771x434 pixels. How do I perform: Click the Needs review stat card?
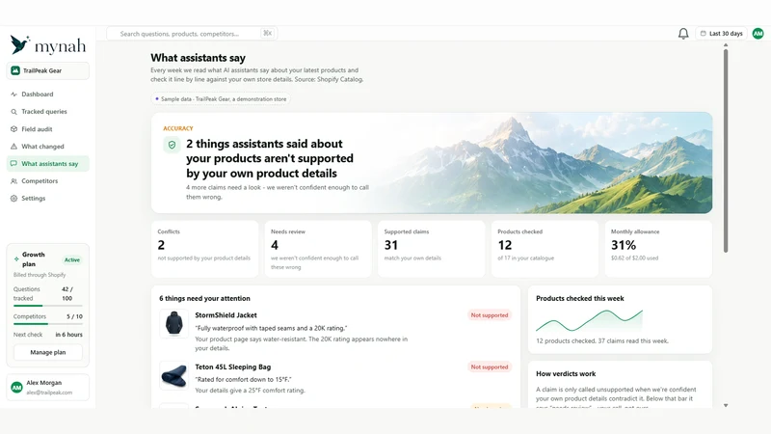click(x=318, y=249)
